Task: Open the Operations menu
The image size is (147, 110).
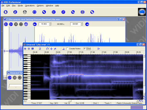Action: [x=30, y=6]
